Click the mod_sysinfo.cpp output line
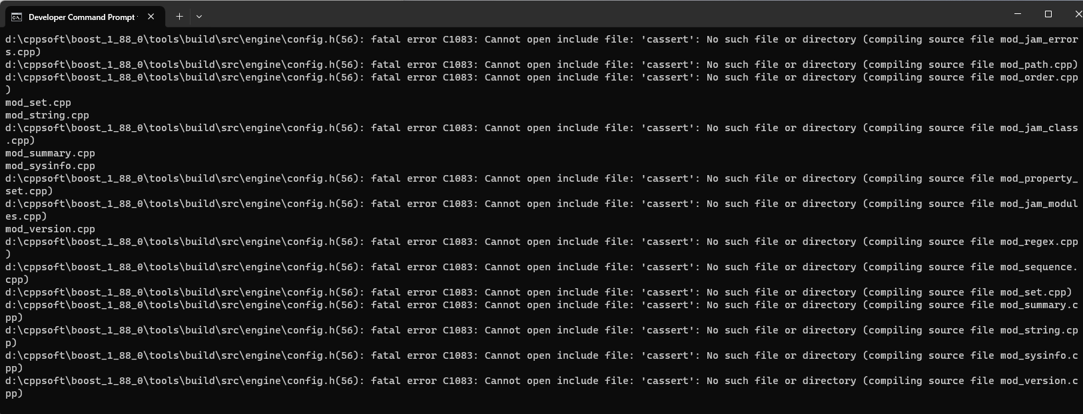 click(49, 166)
